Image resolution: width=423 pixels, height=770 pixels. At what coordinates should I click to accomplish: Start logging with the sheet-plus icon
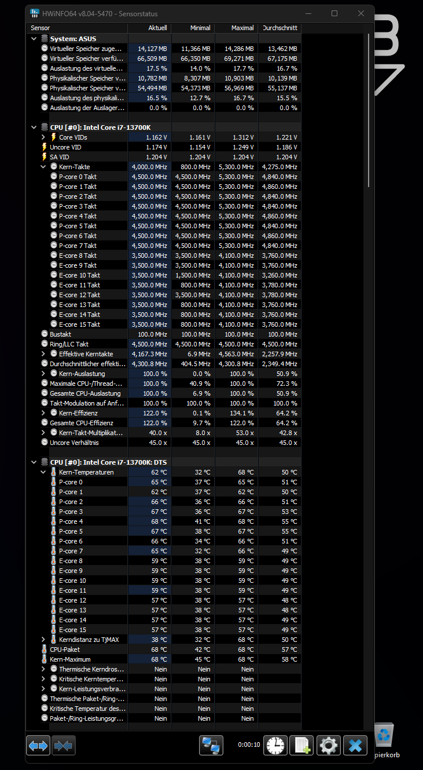point(302,746)
